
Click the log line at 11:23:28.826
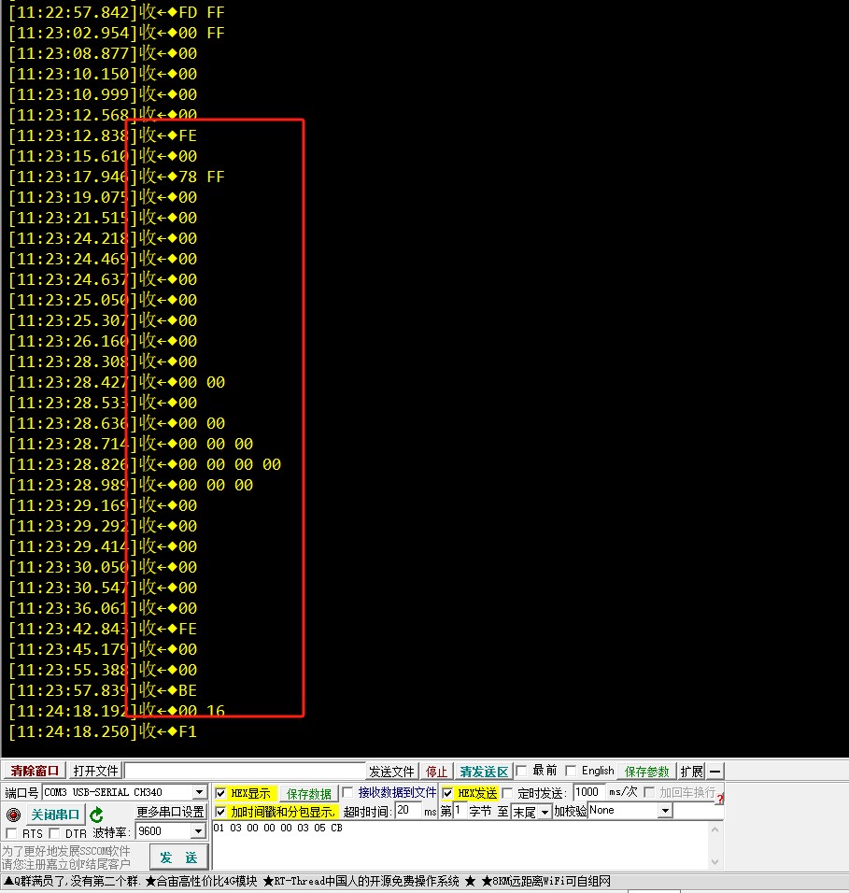pos(145,464)
